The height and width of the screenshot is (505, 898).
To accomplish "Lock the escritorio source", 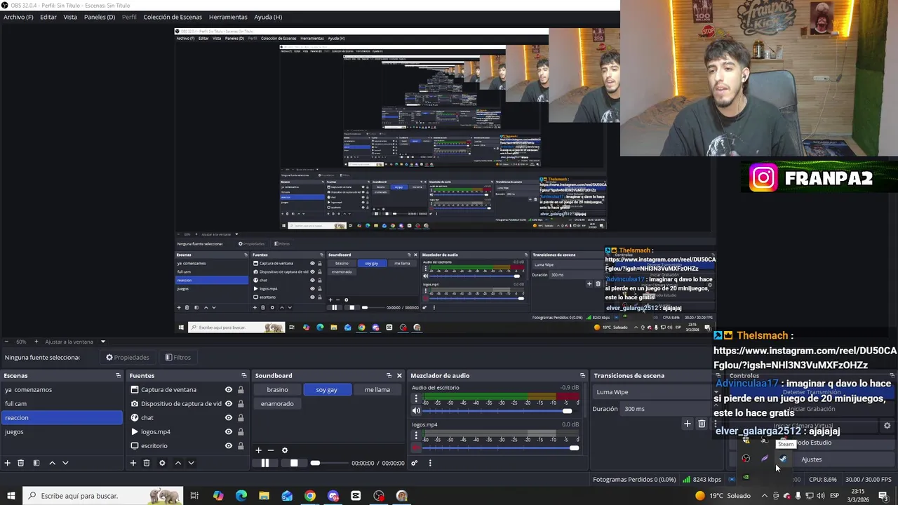I will coord(241,446).
